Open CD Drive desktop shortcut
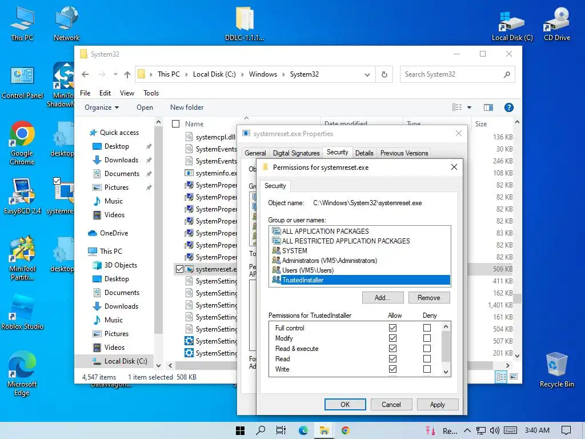This screenshot has height=439, width=585. [557, 23]
